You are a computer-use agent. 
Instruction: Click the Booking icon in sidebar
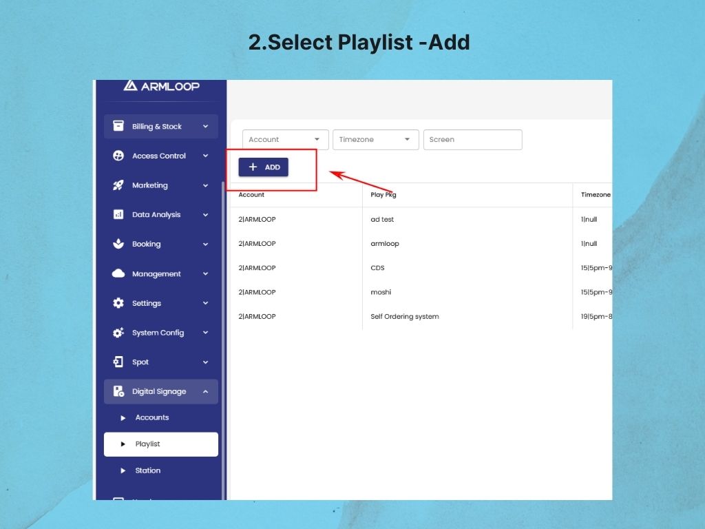118,244
